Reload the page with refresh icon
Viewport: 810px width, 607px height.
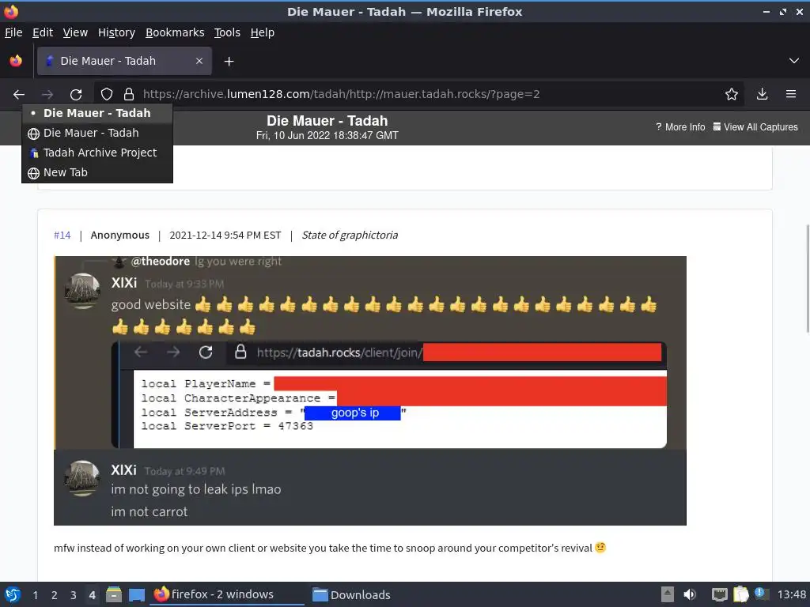point(76,95)
